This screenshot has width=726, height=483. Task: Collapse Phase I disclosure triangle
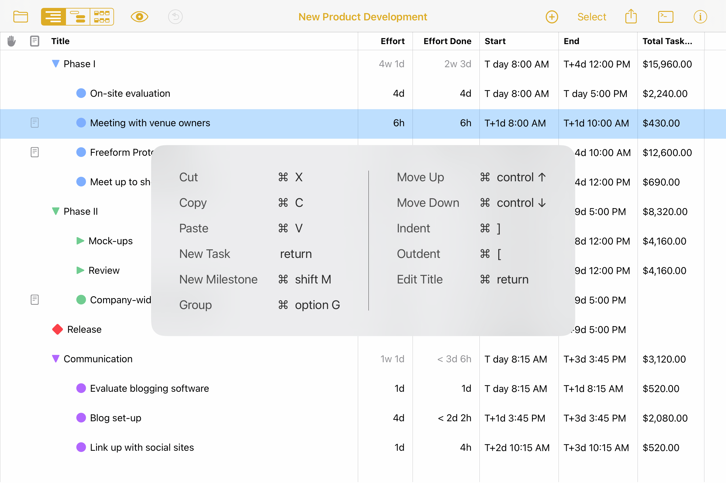54,64
